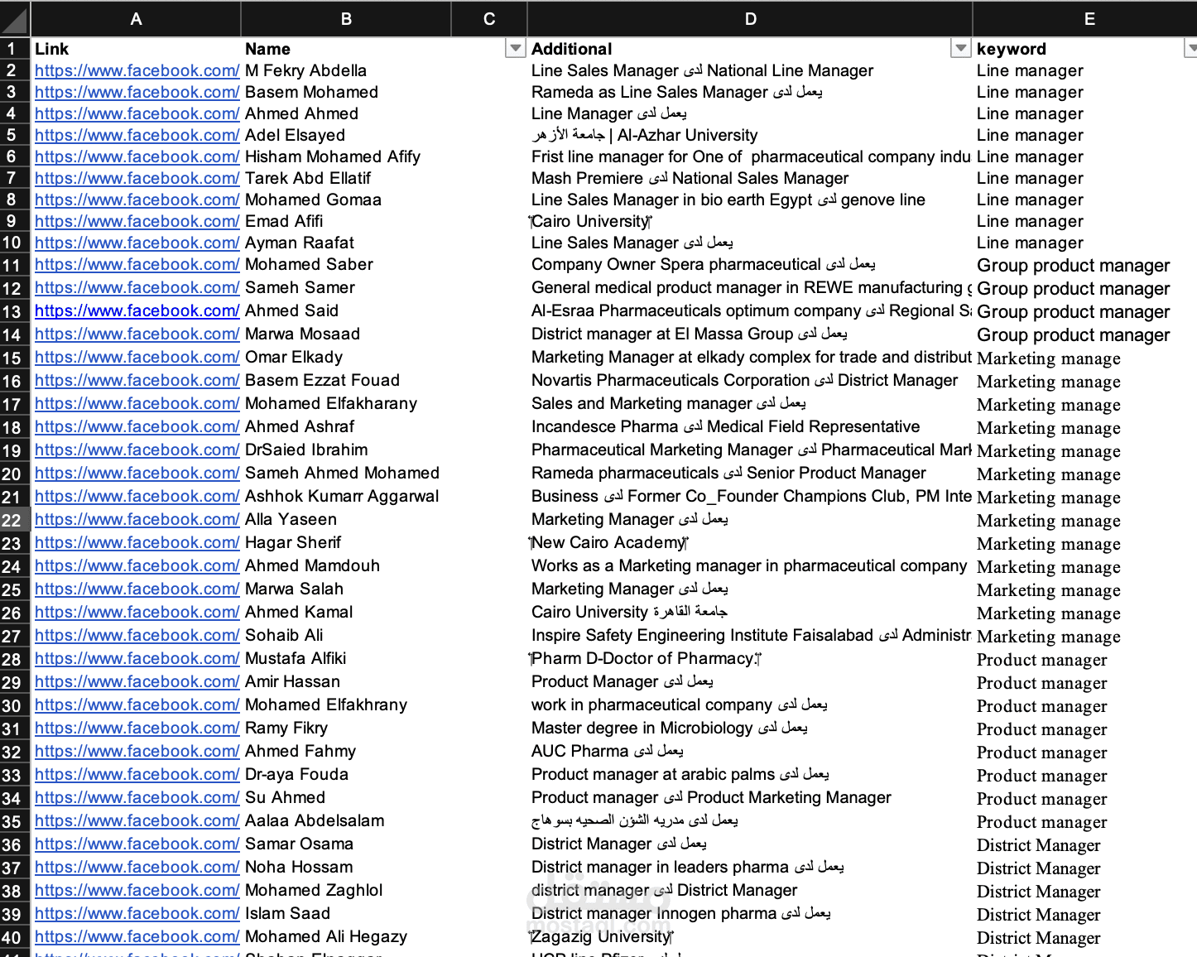The image size is (1197, 957).
Task: Select the name cell 'Basem Ezzat Fouad'
Action: click(346, 381)
